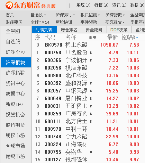Image resolution: width=145 pixels, height=163 pixels.
Task: Open the 全球7×24 news link
Action: click(40, 22)
